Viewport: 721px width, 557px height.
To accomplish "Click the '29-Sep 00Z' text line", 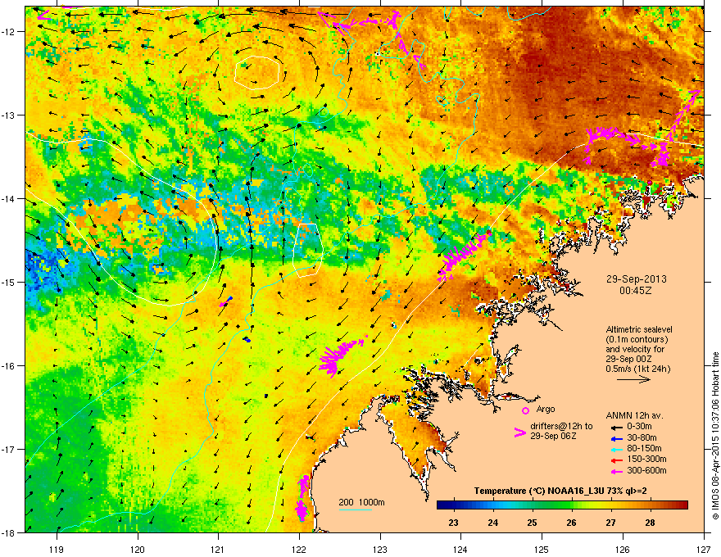I will [x=628, y=359].
